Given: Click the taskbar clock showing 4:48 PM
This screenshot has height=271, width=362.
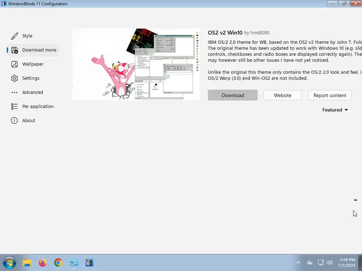Looking at the screenshot, I should click(x=347, y=263).
